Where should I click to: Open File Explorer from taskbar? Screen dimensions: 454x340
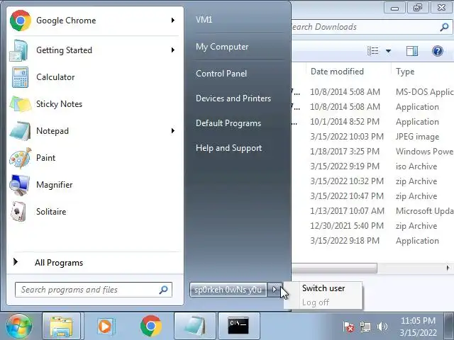tap(62, 326)
